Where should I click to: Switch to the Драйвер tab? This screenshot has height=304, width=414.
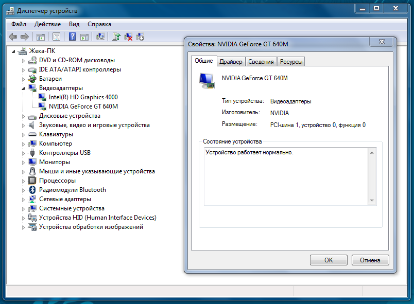tap(231, 62)
